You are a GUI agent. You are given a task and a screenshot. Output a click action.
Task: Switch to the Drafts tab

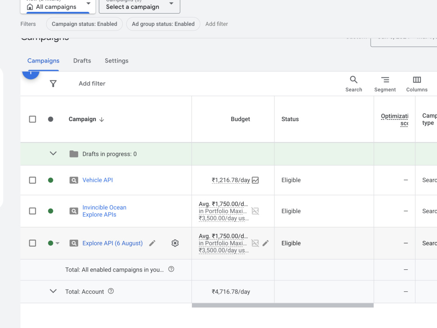click(82, 61)
